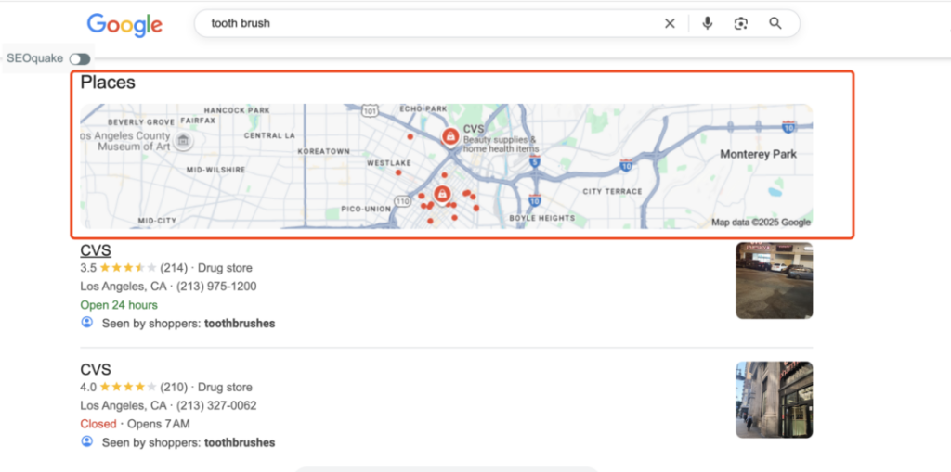The height and width of the screenshot is (472, 951).
Task: Click the seen by shoppers icon in first listing
Action: (x=87, y=323)
